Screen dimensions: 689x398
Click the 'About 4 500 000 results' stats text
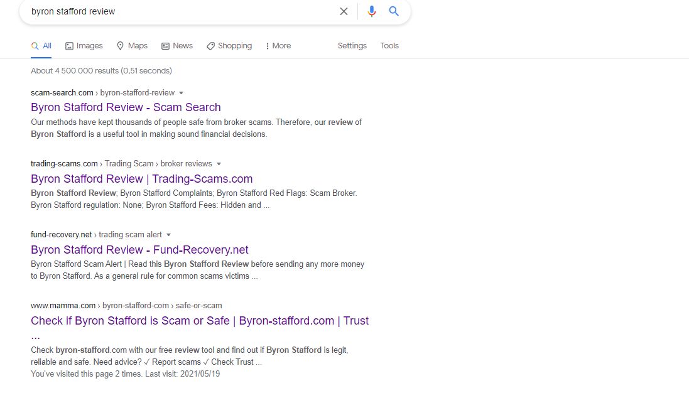(101, 71)
